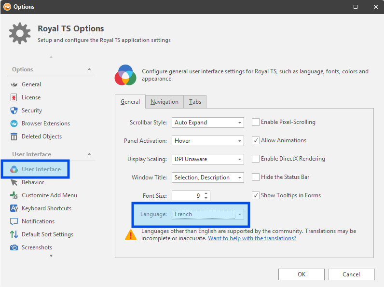
Task: Switch to the Tabs tab
Action: [x=195, y=102]
